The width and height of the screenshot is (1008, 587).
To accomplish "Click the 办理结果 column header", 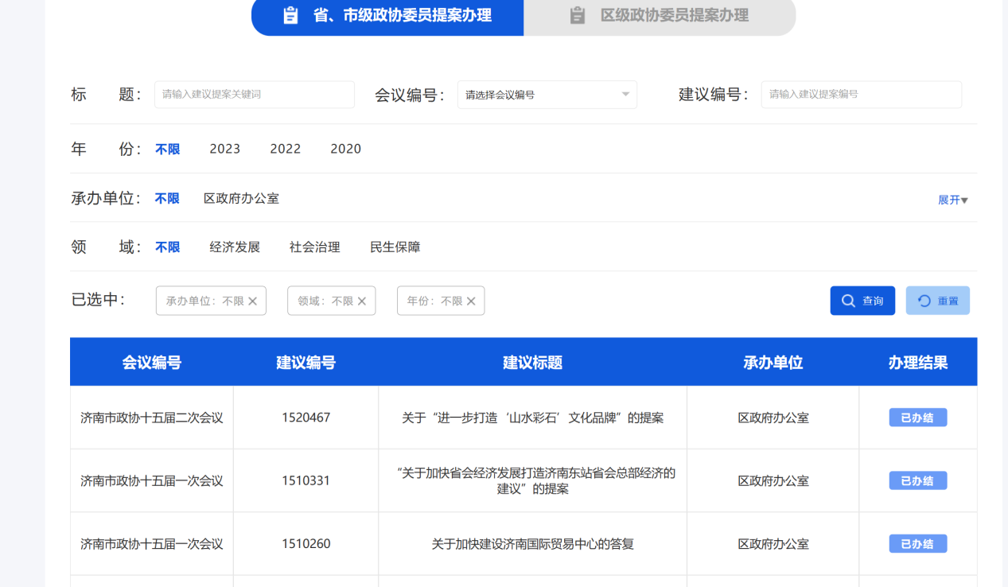I will tap(918, 363).
